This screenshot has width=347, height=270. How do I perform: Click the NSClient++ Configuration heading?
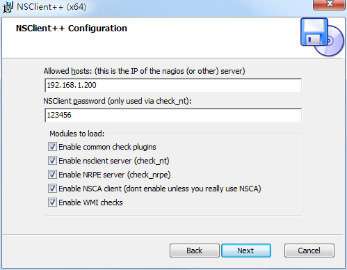tap(72, 29)
